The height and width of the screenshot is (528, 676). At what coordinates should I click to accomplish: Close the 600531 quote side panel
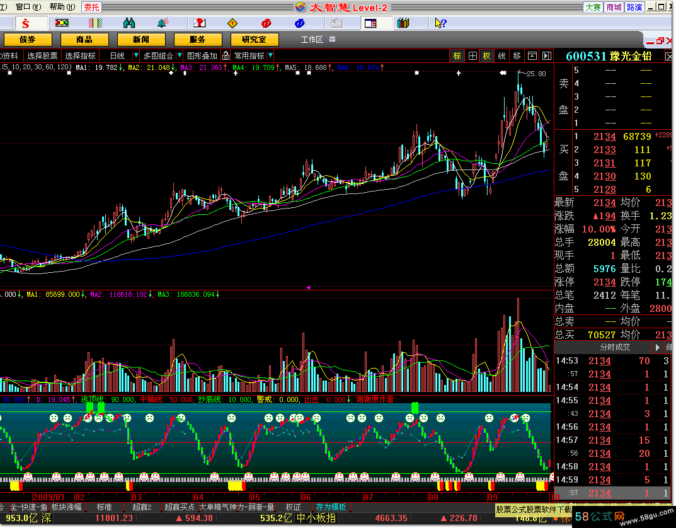click(x=668, y=57)
